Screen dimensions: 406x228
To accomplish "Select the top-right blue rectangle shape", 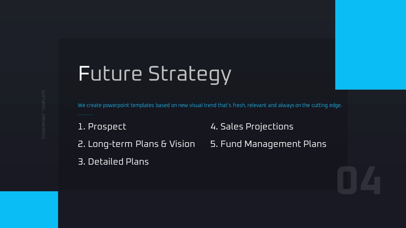I will point(370,45).
